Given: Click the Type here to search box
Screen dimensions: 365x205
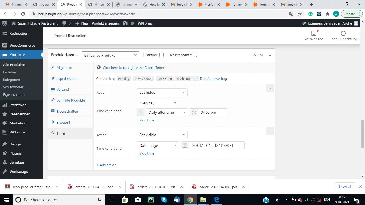Looking at the screenshot, I should pyautogui.click(x=58, y=200).
